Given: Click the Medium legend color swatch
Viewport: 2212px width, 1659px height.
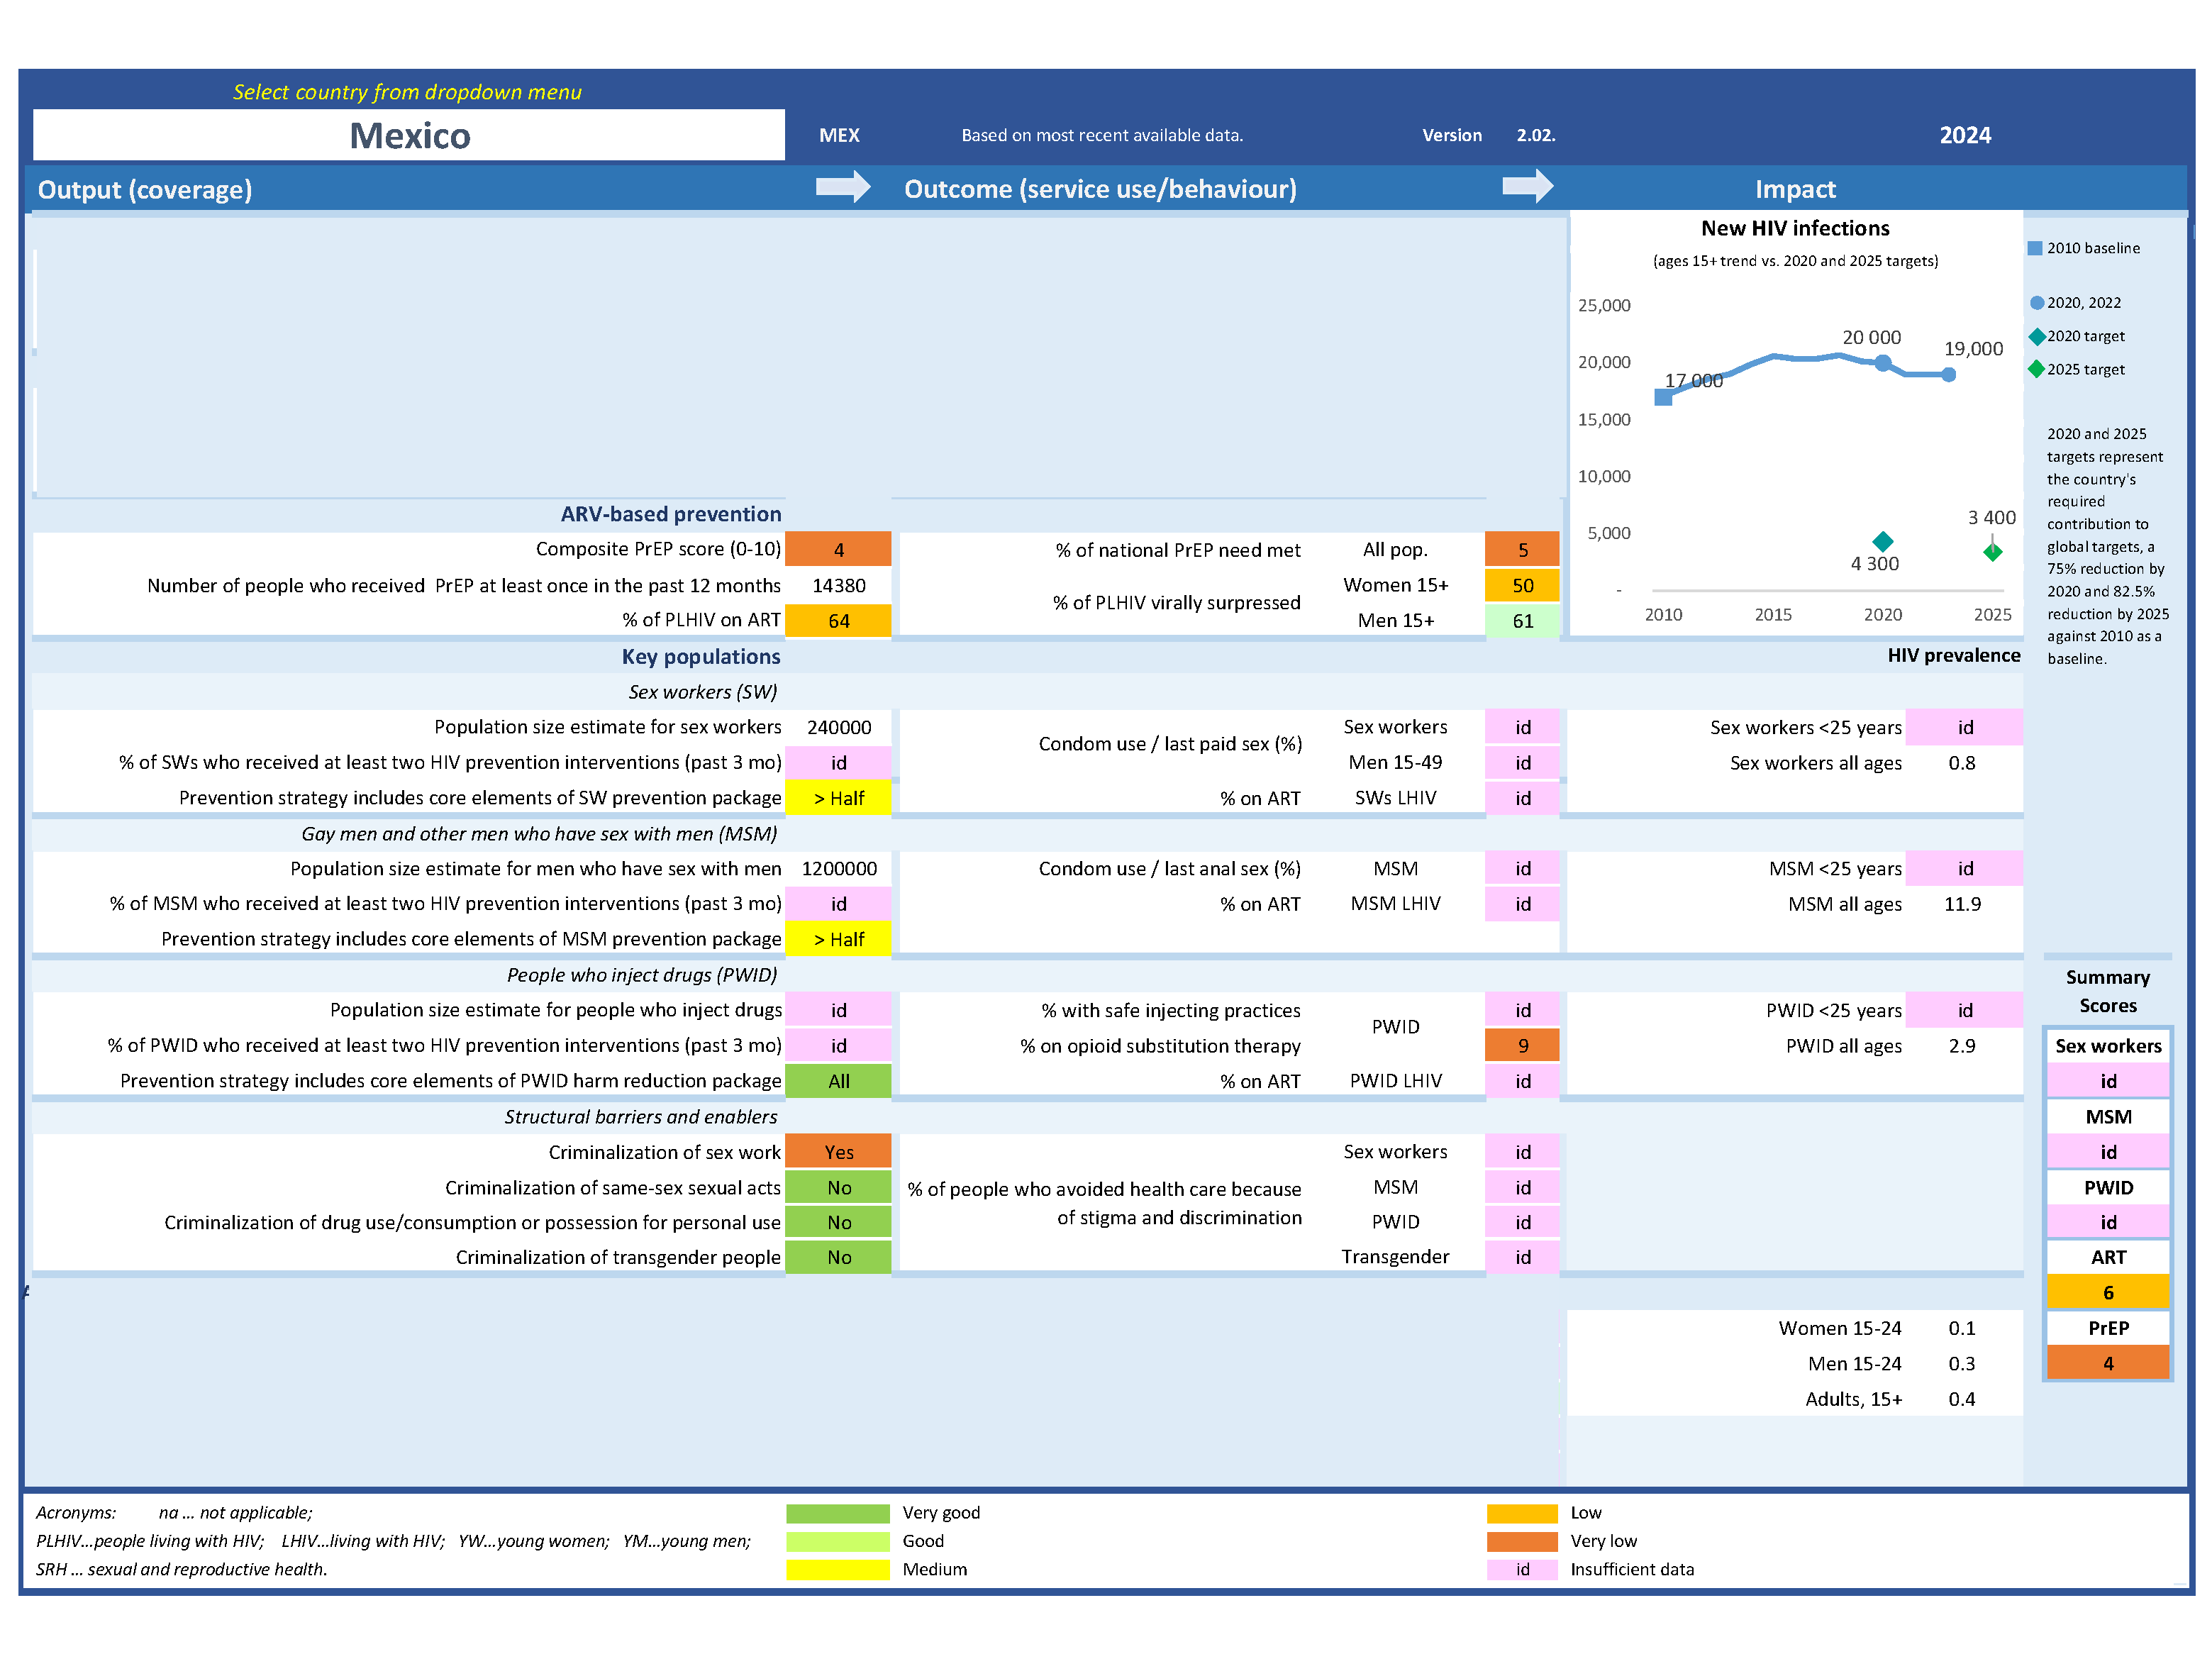Looking at the screenshot, I should 837,1569.
